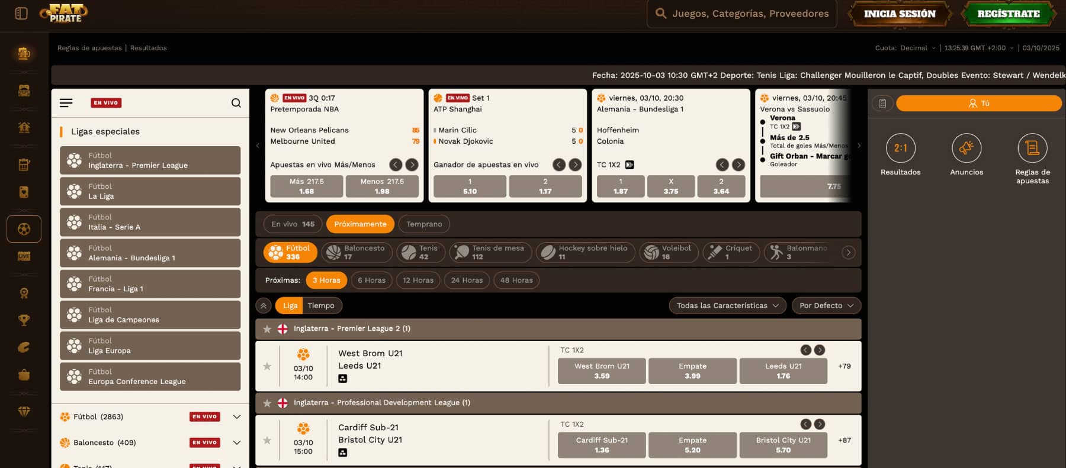Filter by Baloncesto 17 sport
1066x468 pixels.
tap(357, 253)
